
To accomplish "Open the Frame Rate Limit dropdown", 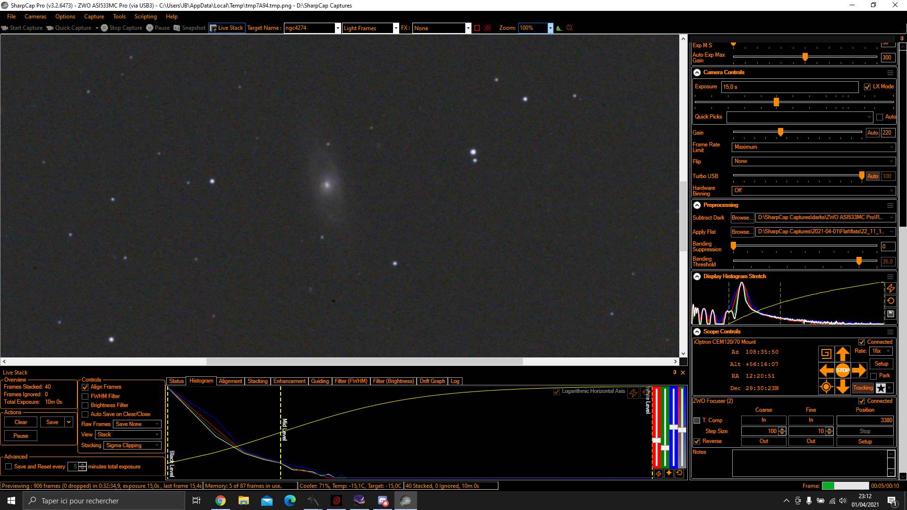I will pyautogui.click(x=813, y=147).
